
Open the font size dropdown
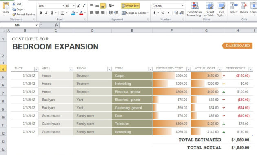click(x=74, y=6)
